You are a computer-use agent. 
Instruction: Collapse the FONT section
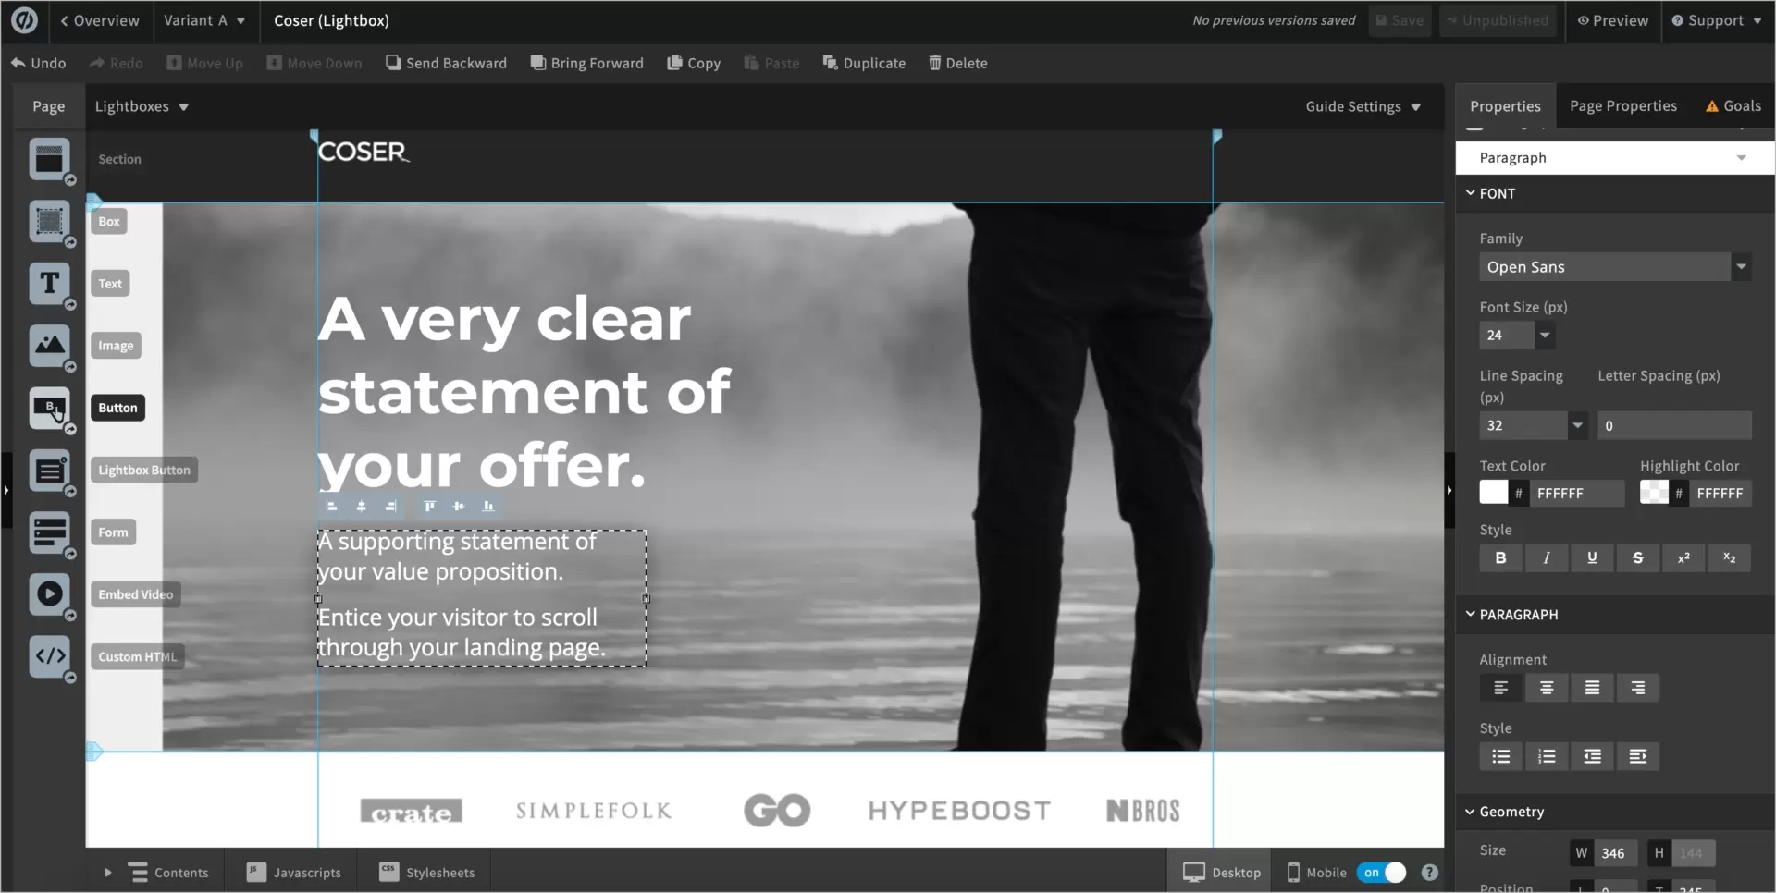(x=1471, y=193)
